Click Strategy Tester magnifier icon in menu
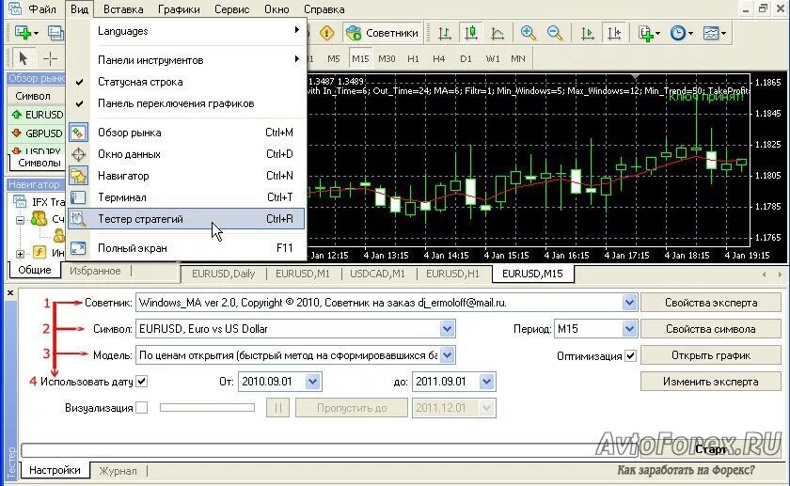 tap(79, 219)
